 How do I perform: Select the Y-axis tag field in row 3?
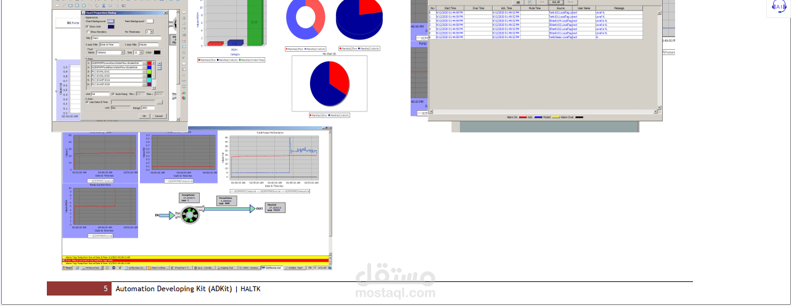point(117,71)
